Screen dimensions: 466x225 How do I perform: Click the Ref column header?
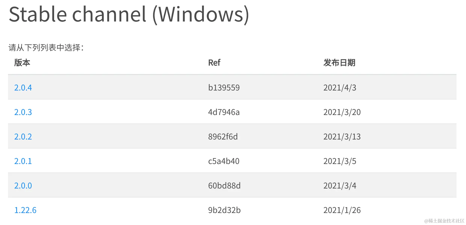click(x=214, y=62)
